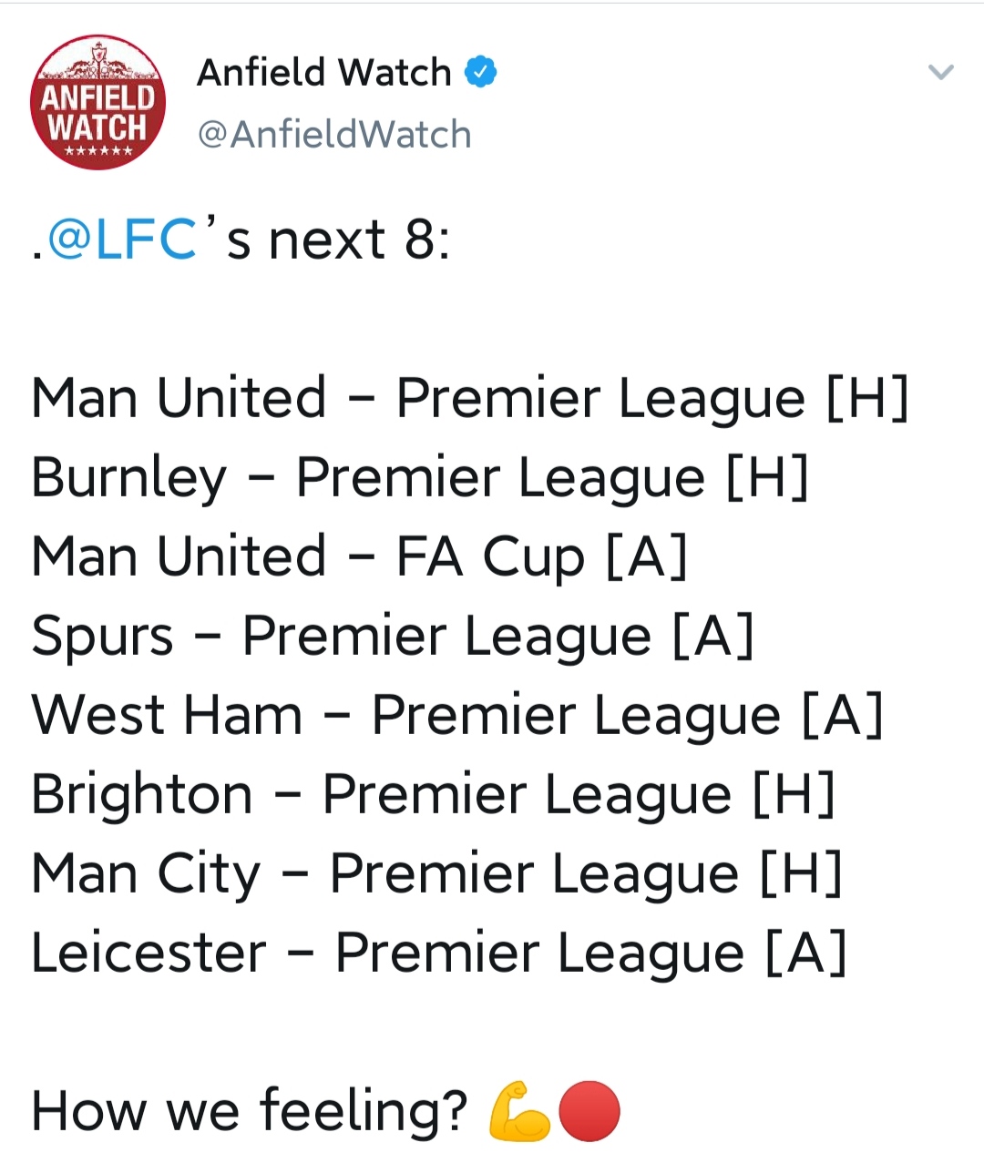Image resolution: width=984 pixels, height=1163 pixels.
Task: Open the @AnfieldWatch handle link
Action: pos(334,135)
